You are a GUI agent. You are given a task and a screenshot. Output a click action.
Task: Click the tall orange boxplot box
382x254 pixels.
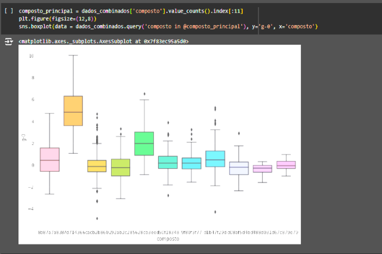click(x=73, y=110)
